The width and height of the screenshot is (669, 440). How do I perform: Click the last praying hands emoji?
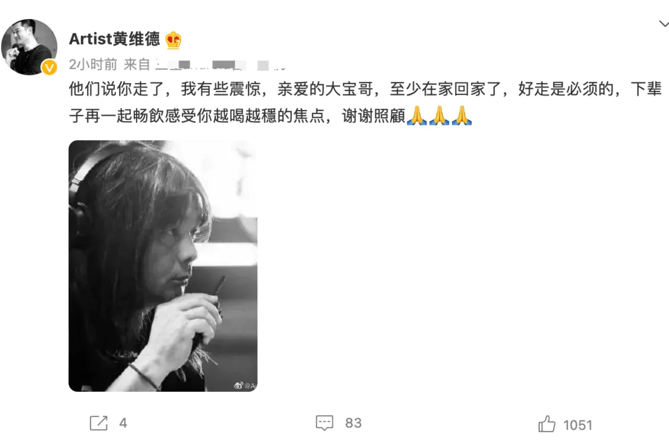coord(461,115)
